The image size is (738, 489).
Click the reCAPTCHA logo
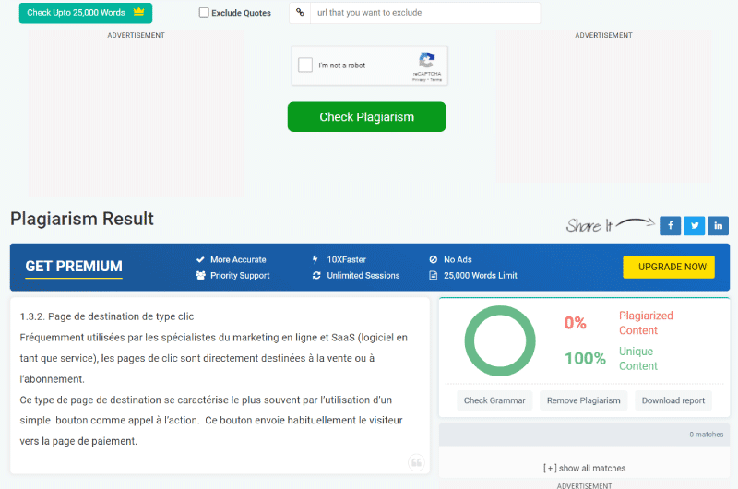click(x=427, y=60)
